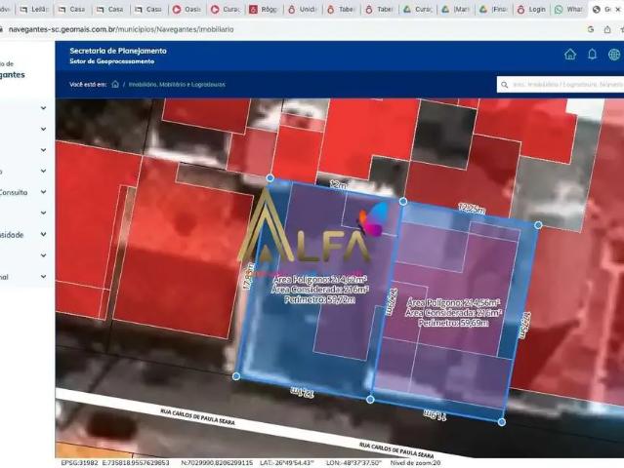The height and width of the screenshot is (468, 624).
Task: Switch to the Unid browser tab
Action: pyautogui.click(x=302, y=9)
